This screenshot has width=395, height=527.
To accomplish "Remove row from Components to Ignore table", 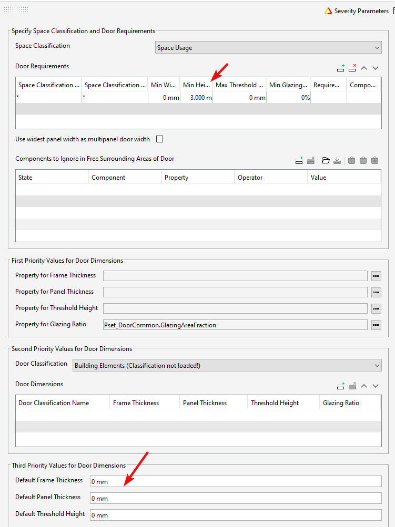I will 311,160.
